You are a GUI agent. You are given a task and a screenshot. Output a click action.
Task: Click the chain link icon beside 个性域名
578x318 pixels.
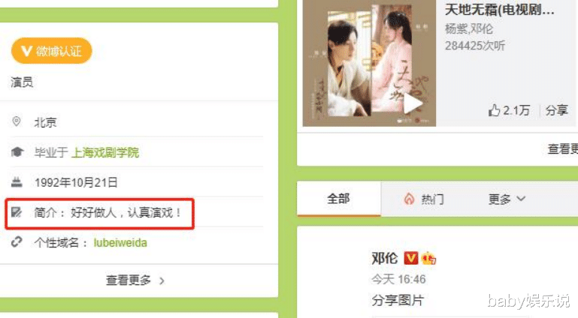coord(17,242)
